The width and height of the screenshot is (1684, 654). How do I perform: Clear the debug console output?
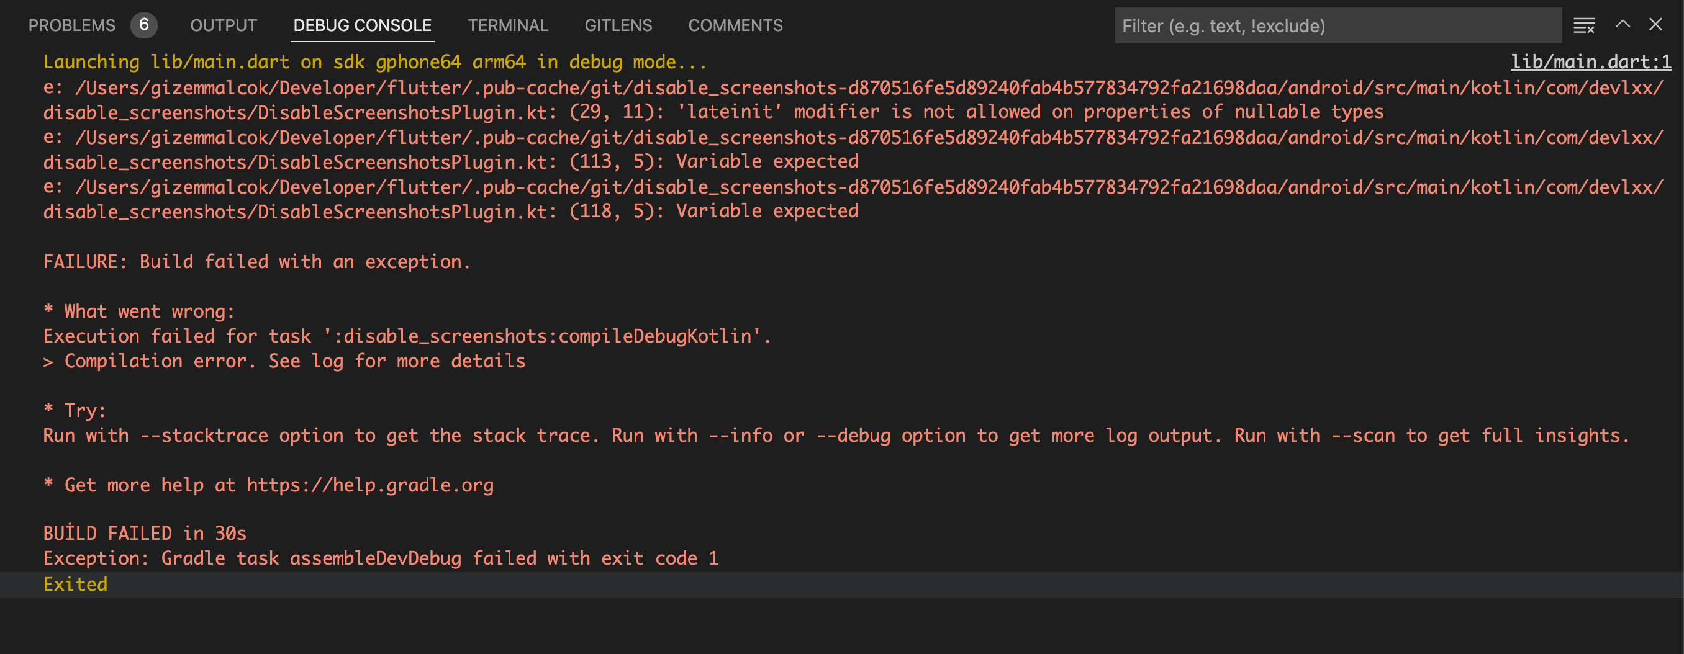(x=1583, y=25)
